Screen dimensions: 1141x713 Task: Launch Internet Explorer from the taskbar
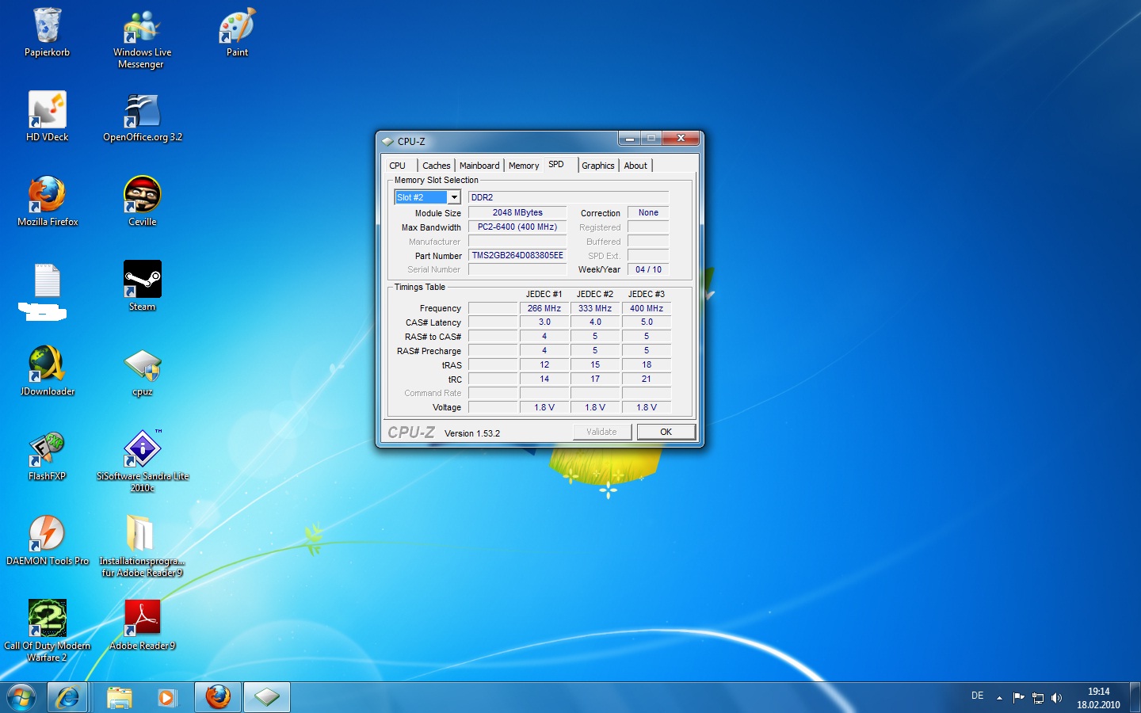click(67, 697)
